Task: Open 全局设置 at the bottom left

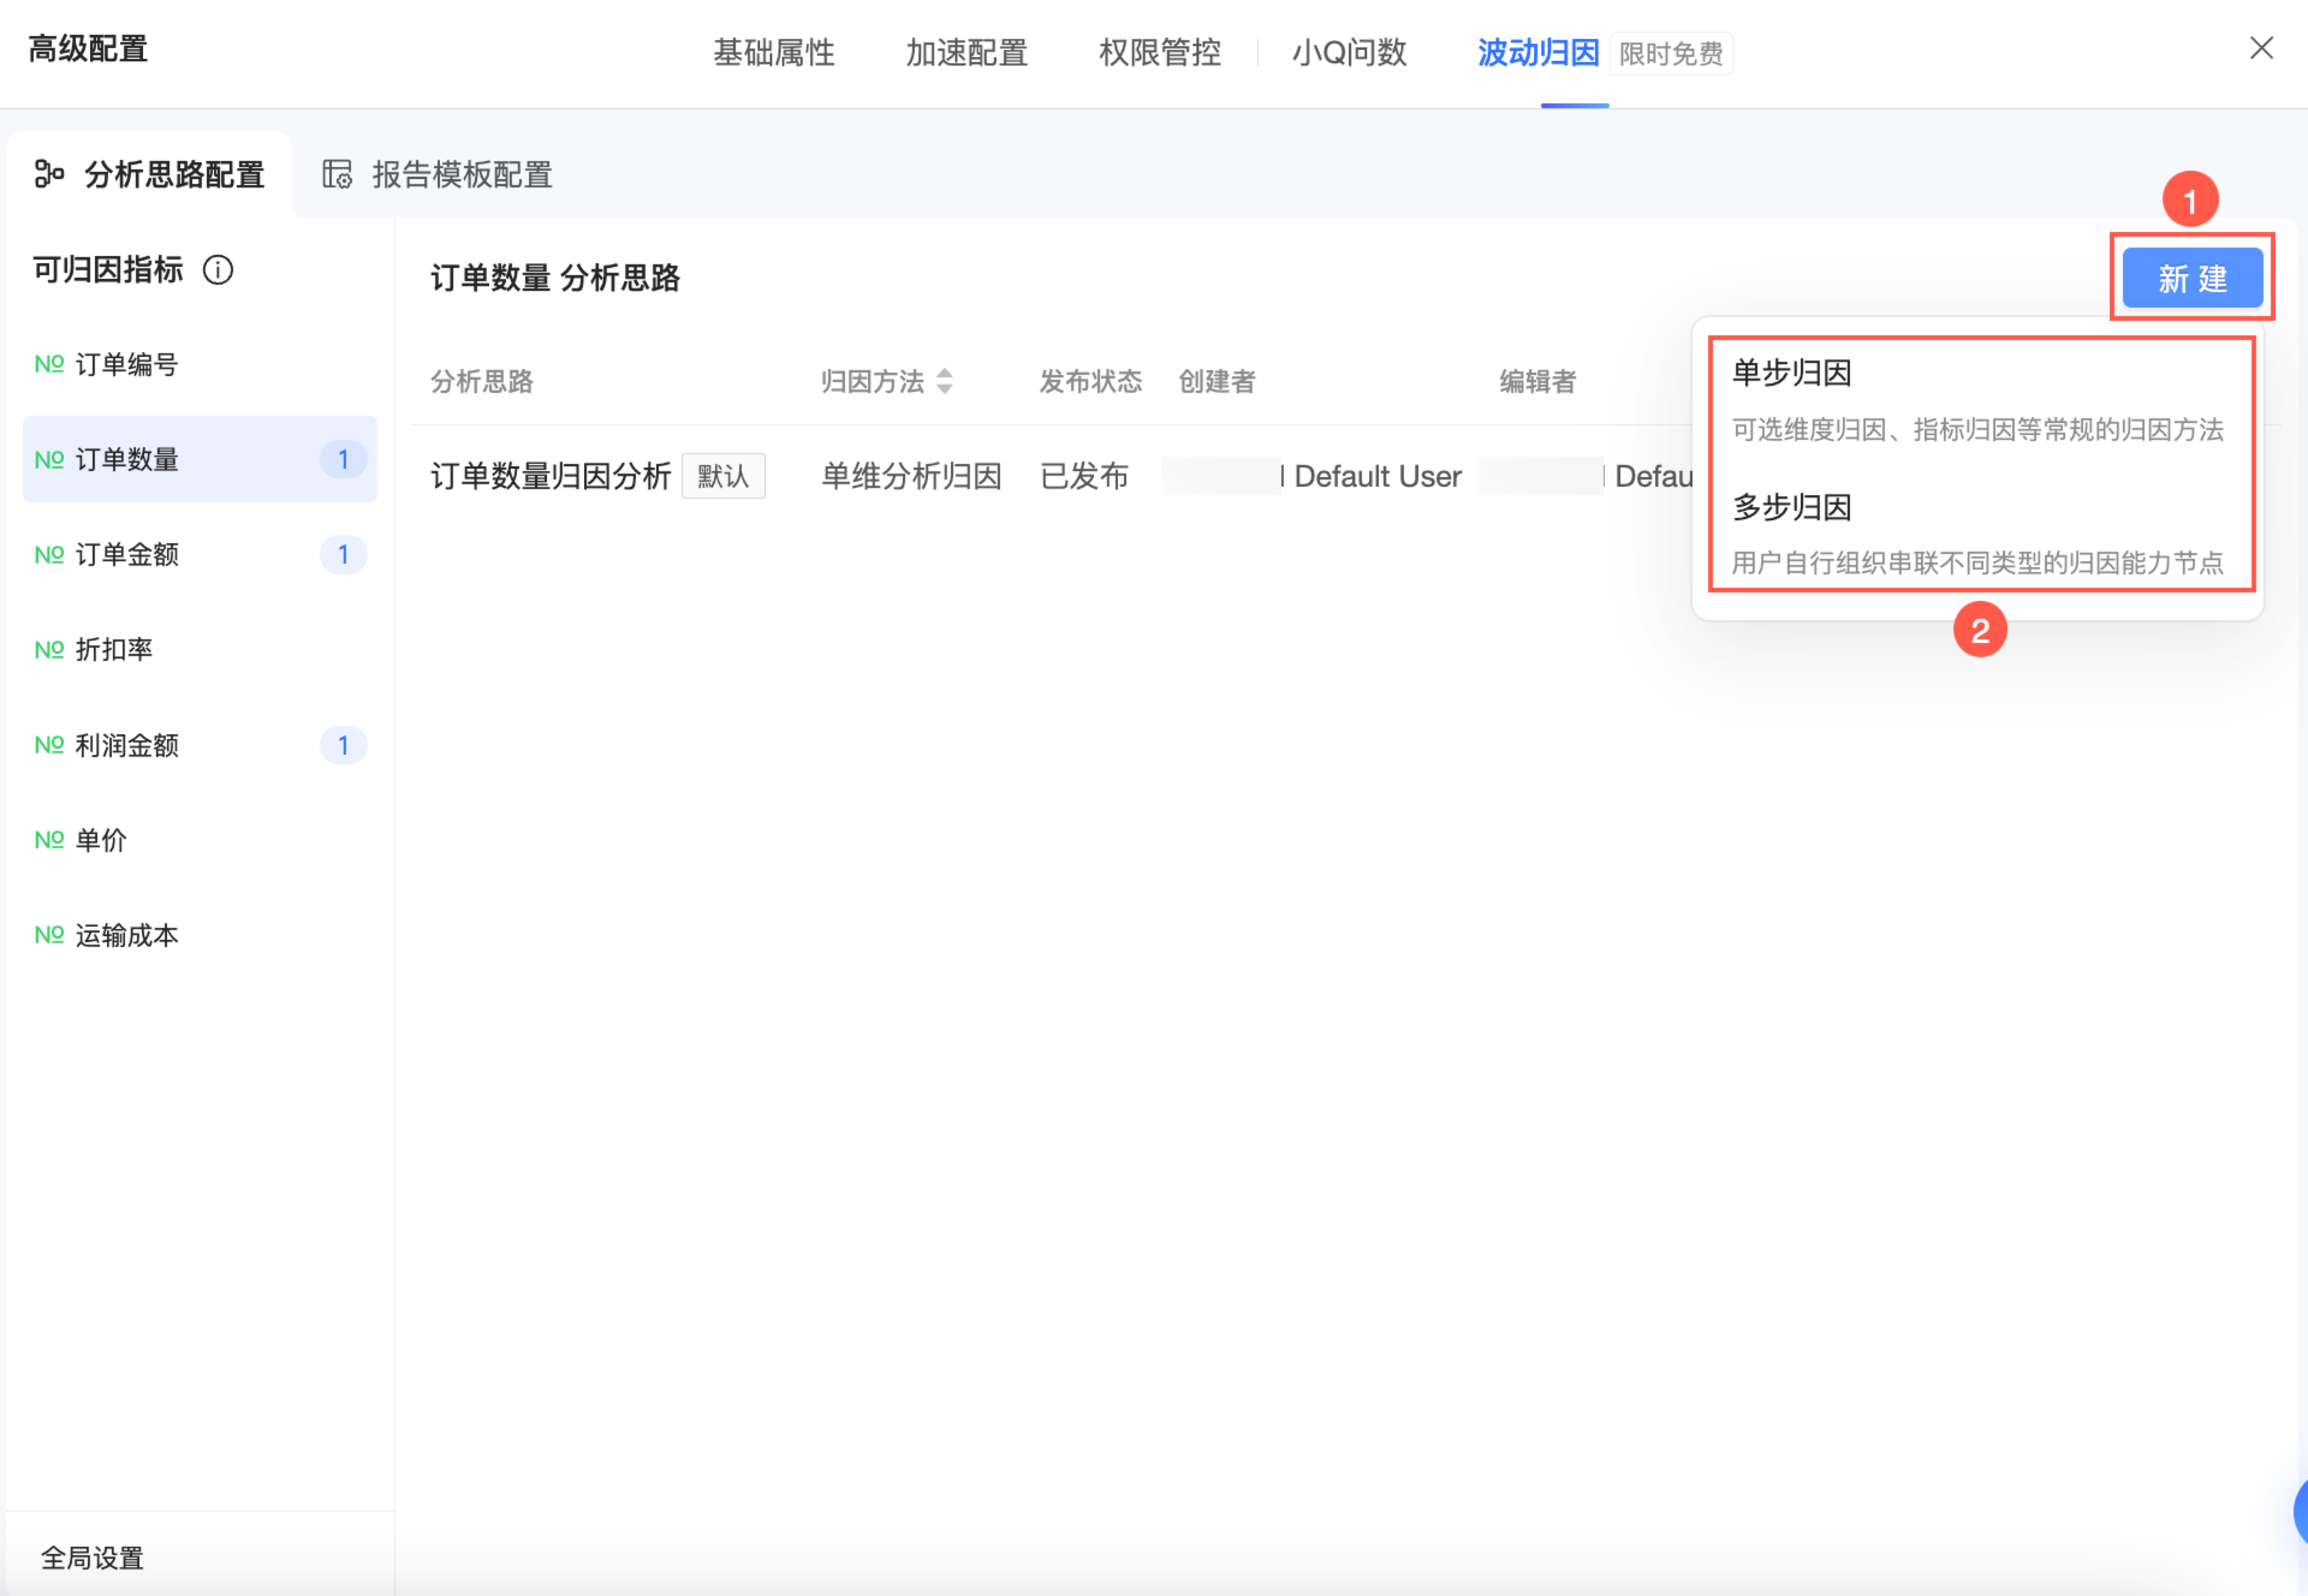Action: [92, 1557]
